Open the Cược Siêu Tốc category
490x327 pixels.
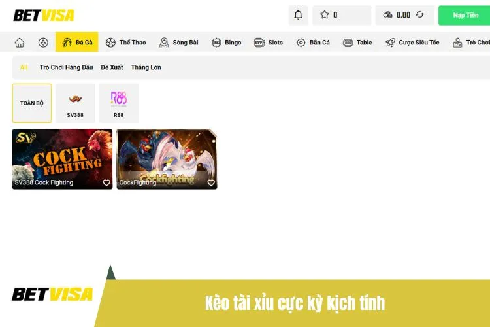[x=412, y=43]
